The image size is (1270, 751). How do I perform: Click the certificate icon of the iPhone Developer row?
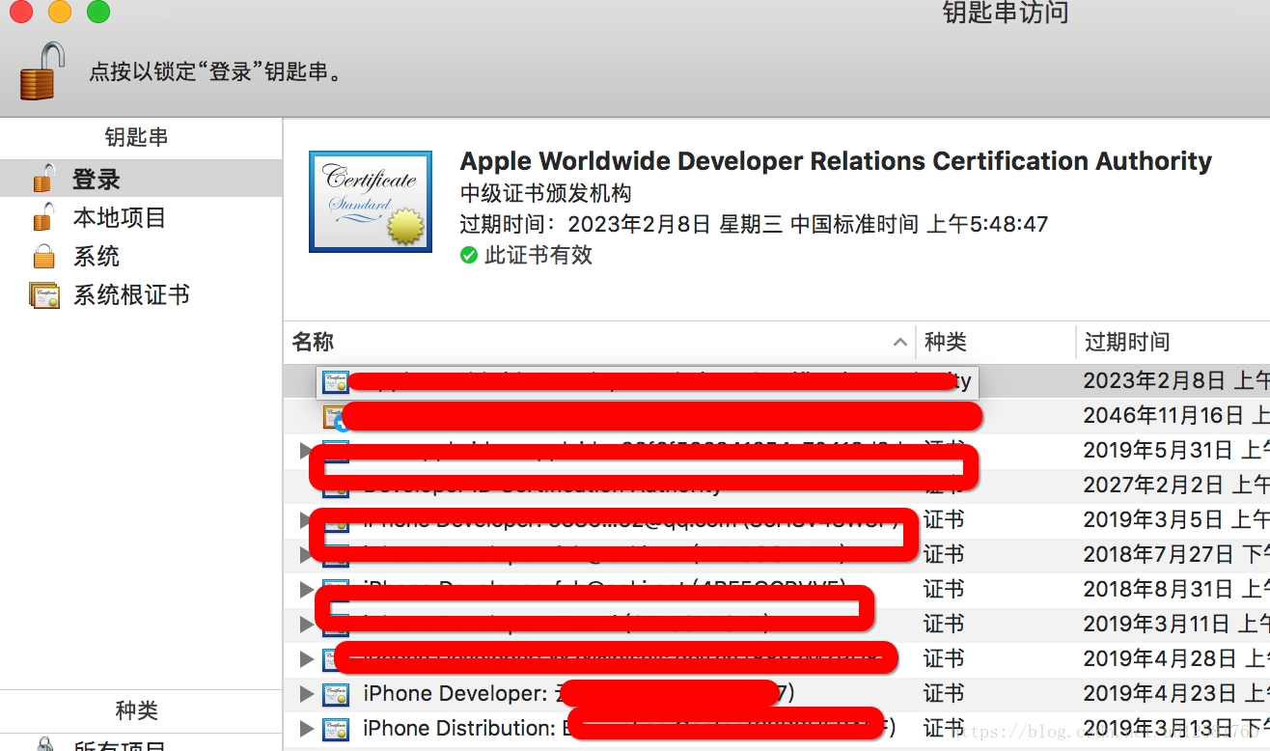[x=336, y=694]
